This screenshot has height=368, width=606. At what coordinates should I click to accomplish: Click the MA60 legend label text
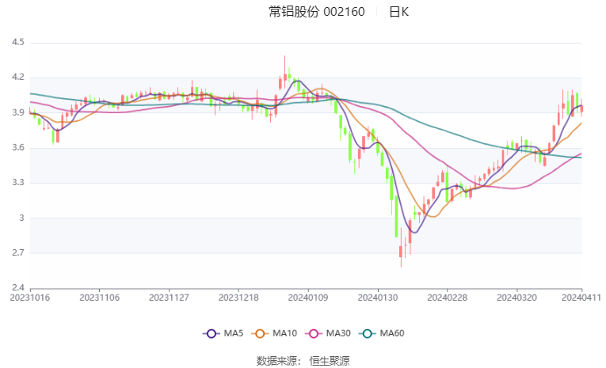point(392,333)
